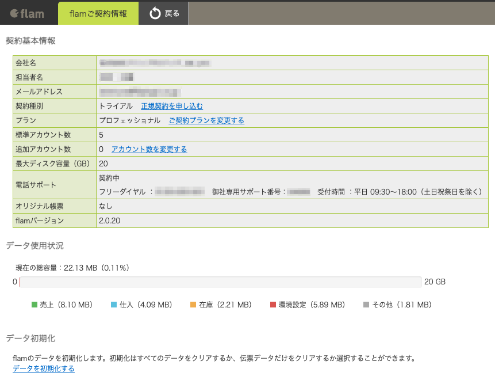Click the その他（1.81 MB） legend label
Image resolution: width=495 pixels, height=380 pixels.
point(402,305)
